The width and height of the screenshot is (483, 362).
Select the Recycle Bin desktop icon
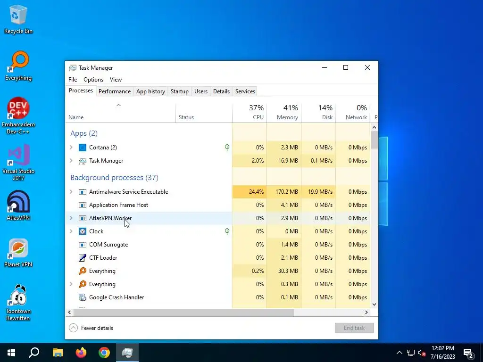18,19
